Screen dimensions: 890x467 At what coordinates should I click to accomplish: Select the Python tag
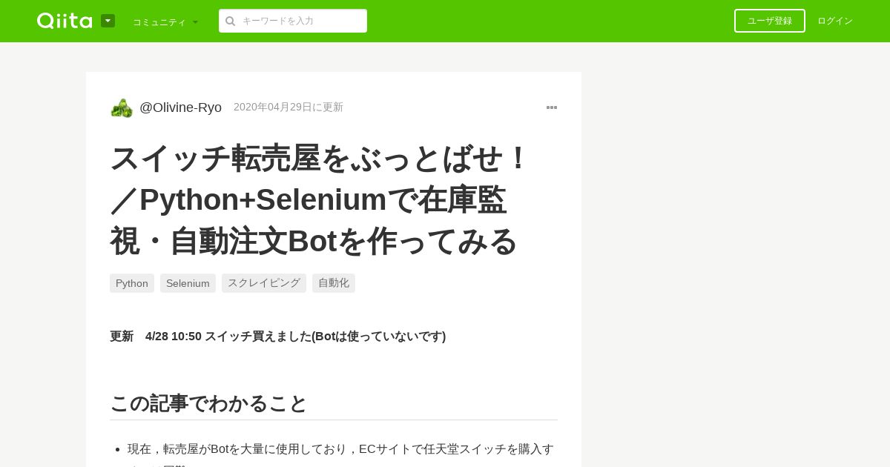pos(132,283)
